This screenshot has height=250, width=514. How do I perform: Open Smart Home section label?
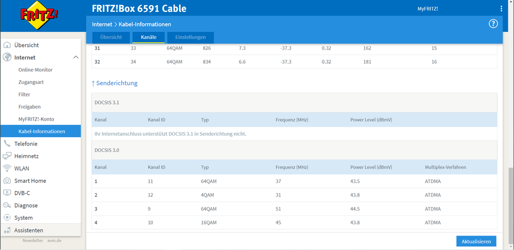point(30,181)
